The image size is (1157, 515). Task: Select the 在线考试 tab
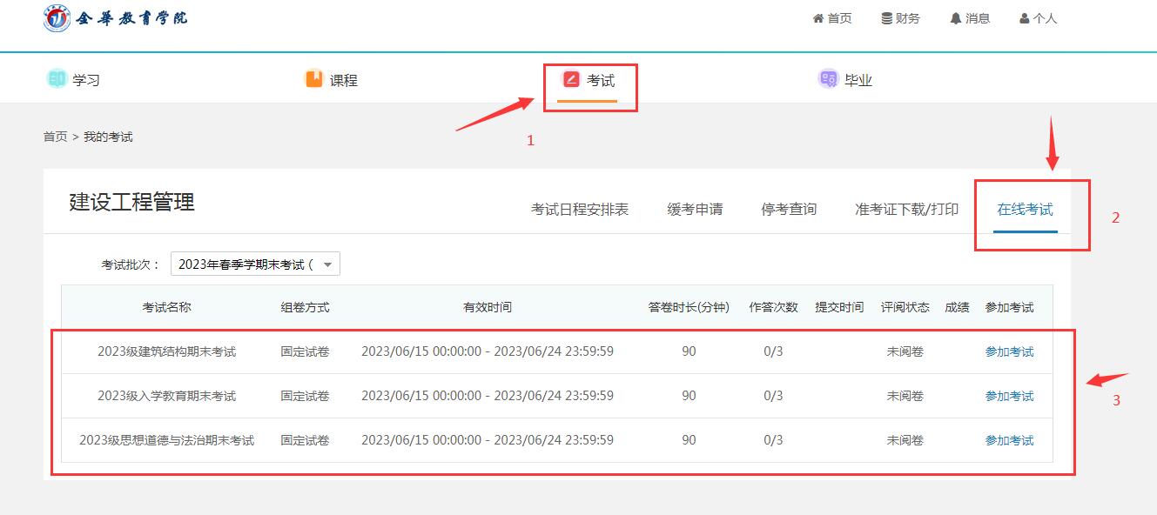click(x=1025, y=209)
